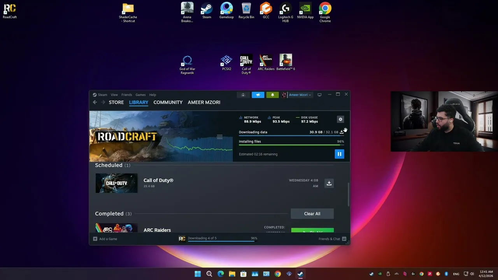Screen dimensions: 498x280
Task: Open Call of Duty title in Scheduled
Action: coord(158,180)
